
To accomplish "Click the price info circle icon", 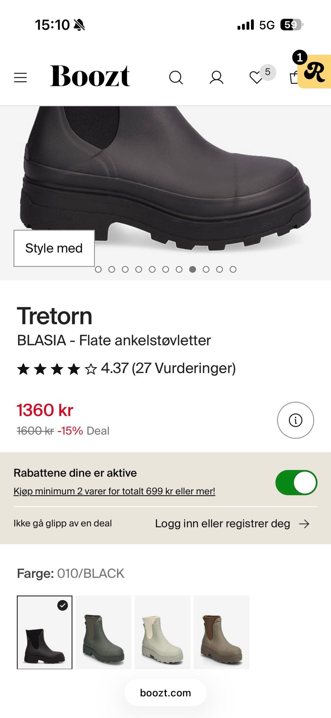I will click(x=295, y=420).
